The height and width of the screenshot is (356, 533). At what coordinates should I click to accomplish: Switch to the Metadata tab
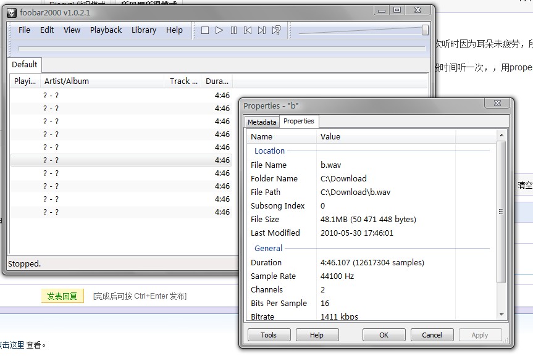[x=262, y=122]
